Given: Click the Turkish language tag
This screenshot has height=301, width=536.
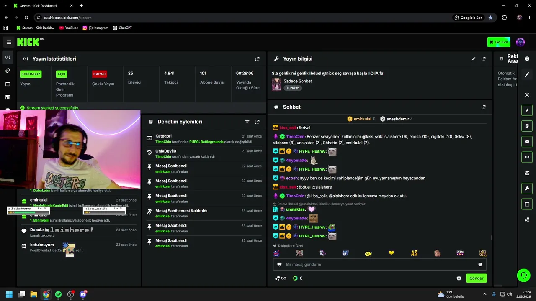Looking at the screenshot, I should coord(293,88).
